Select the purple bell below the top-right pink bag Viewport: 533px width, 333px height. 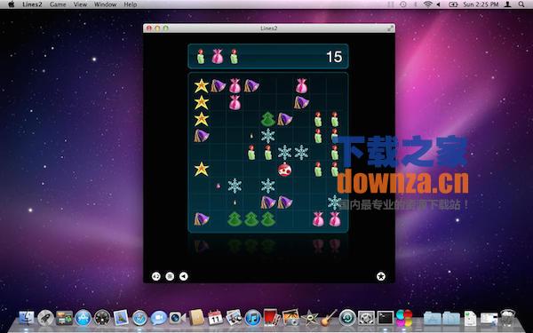click(301, 103)
